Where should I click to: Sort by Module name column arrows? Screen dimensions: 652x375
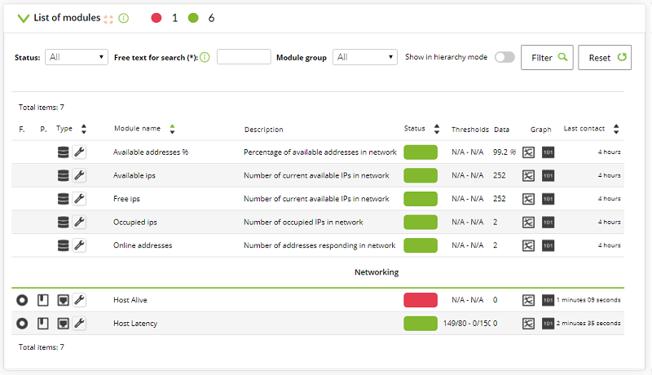[x=172, y=129]
